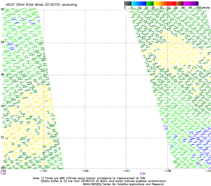Click the note 'Times are GMT' line
The width and height of the screenshot is (211, 186).
click(89, 178)
